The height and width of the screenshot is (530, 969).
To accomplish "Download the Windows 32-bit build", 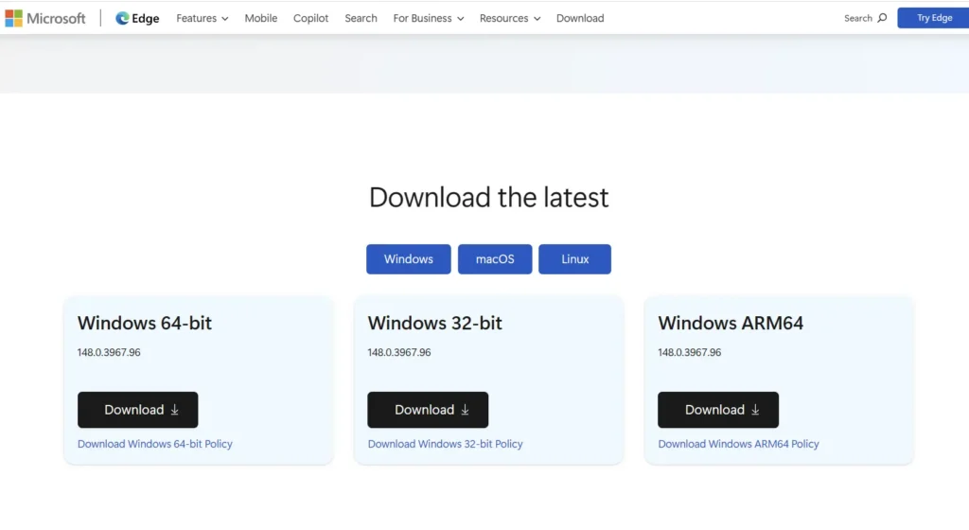I will [x=428, y=410].
